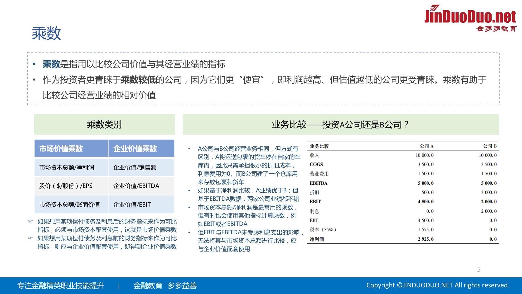Click the EBITDA row label

point(318,183)
